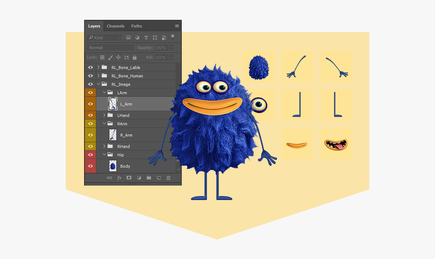Select the Body layer thumbnail

pos(113,166)
